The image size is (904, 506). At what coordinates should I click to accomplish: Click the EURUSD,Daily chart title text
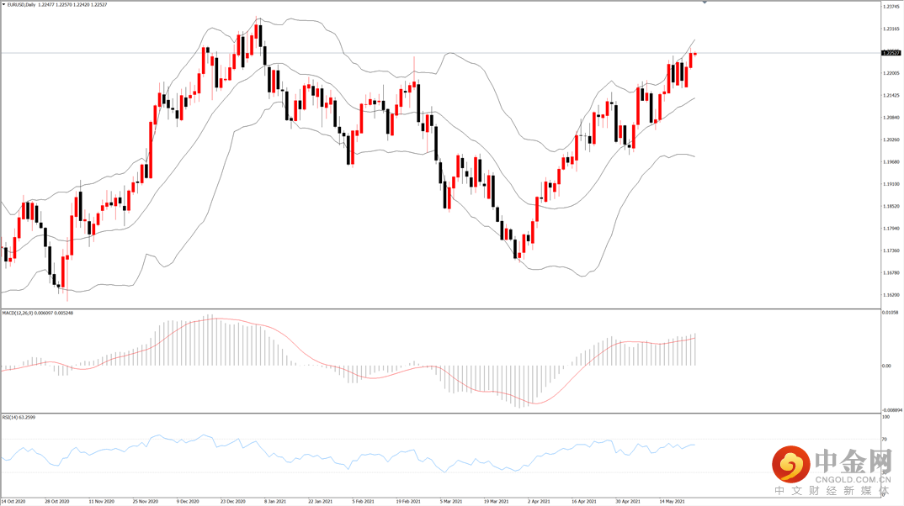[19, 4]
